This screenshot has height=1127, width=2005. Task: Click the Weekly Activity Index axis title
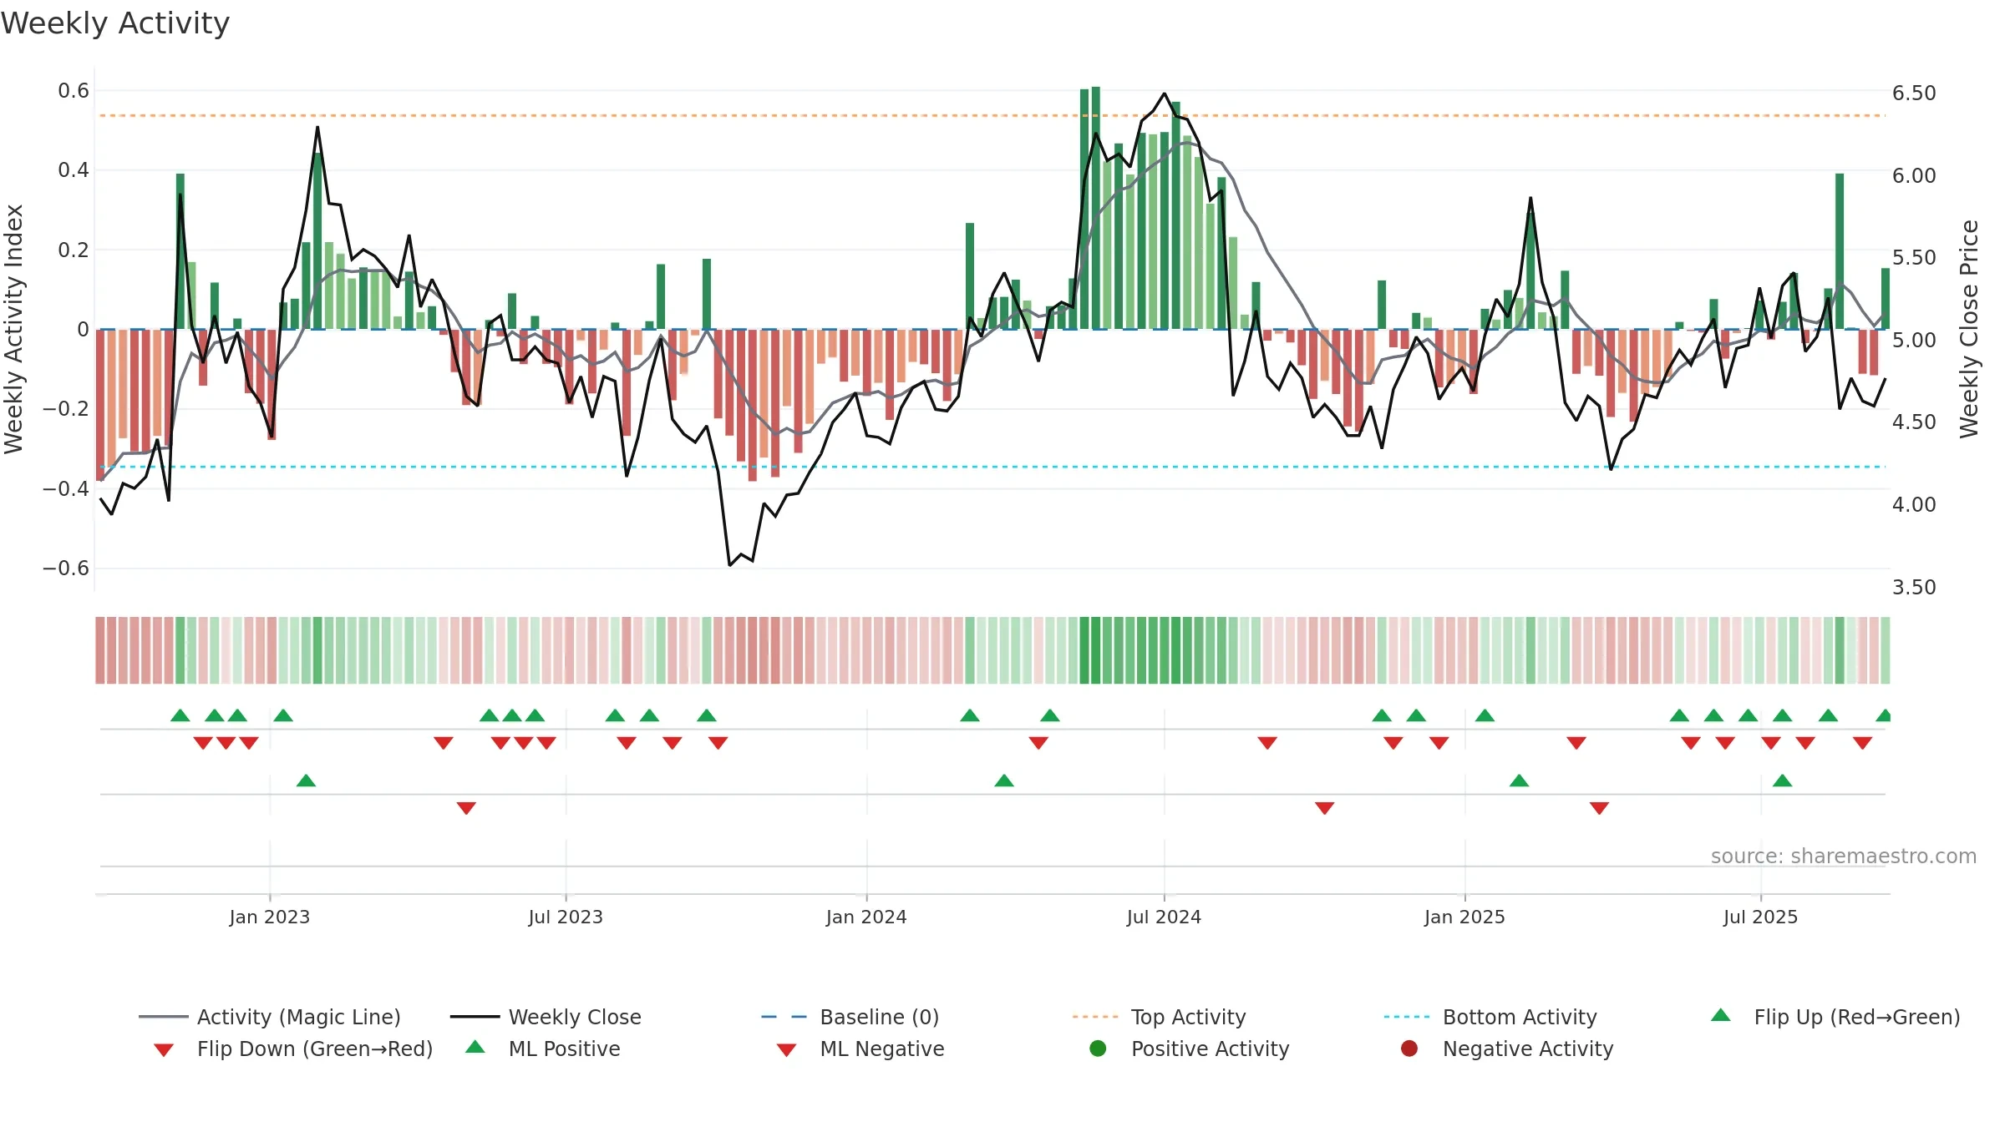(14, 329)
